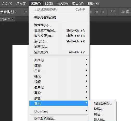Close the open document tab
The image size is (131, 121).
coord(12,19)
